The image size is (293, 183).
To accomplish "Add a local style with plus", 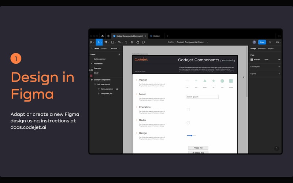I will (x=279, y=67).
